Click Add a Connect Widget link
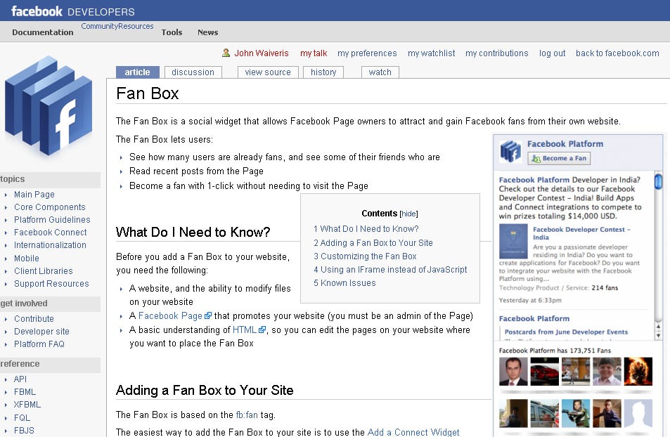This screenshot has width=670, height=437. tap(413, 432)
